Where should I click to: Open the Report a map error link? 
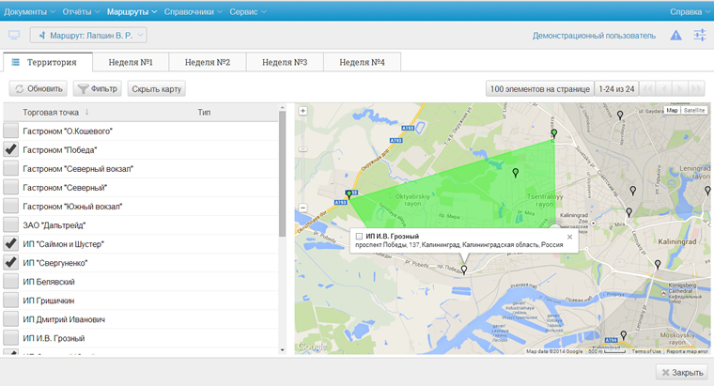687,351
